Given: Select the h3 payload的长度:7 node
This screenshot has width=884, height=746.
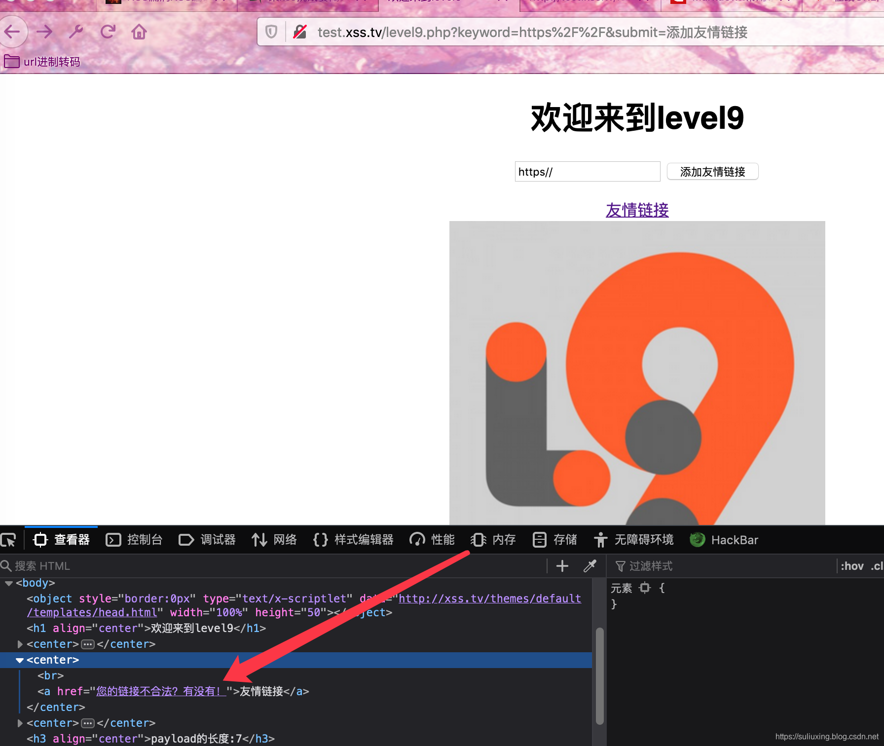Looking at the screenshot, I should 150,739.
